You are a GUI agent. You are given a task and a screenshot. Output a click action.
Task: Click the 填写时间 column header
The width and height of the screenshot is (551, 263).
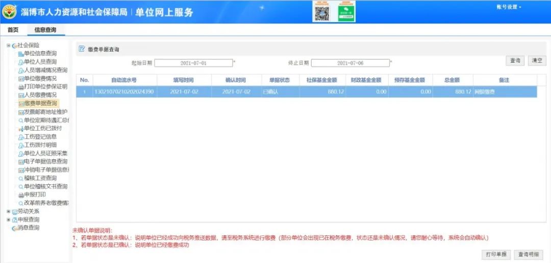pos(184,80)
